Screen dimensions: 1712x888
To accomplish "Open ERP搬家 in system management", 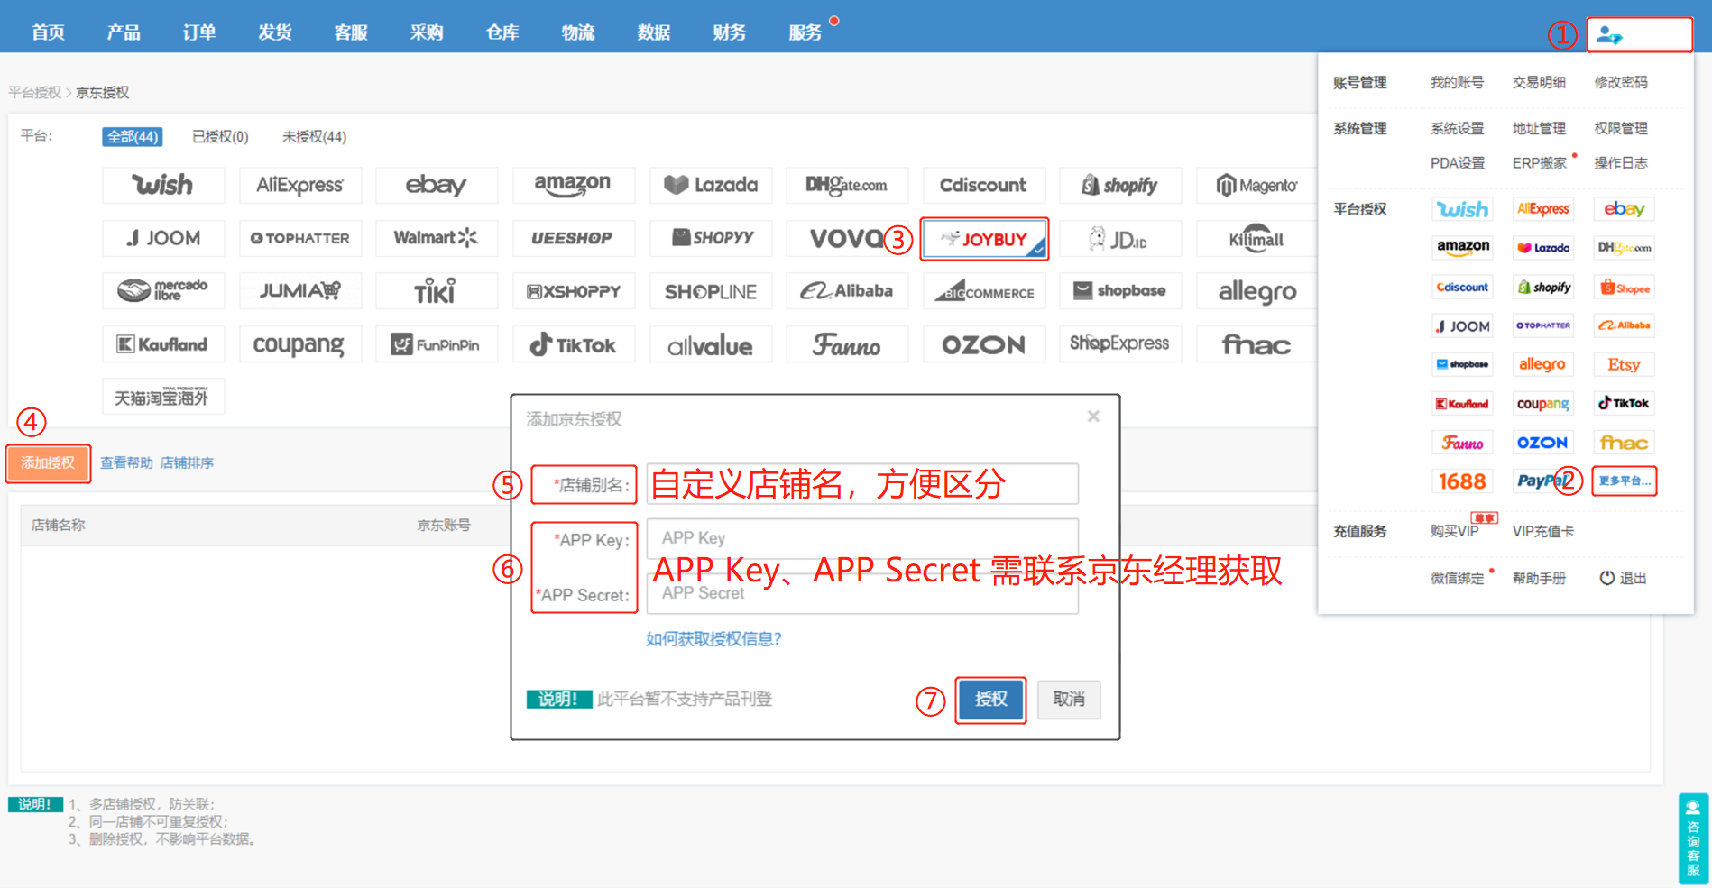I will (x=1540, y=163).
